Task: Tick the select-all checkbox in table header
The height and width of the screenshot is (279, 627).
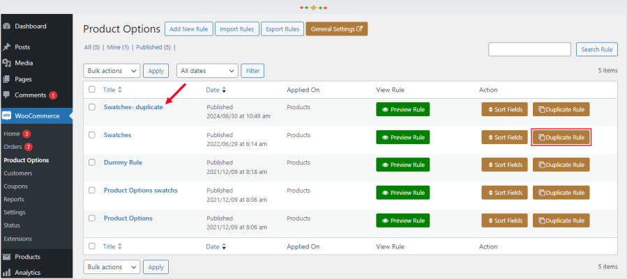Action: click(x=92, y=90)
